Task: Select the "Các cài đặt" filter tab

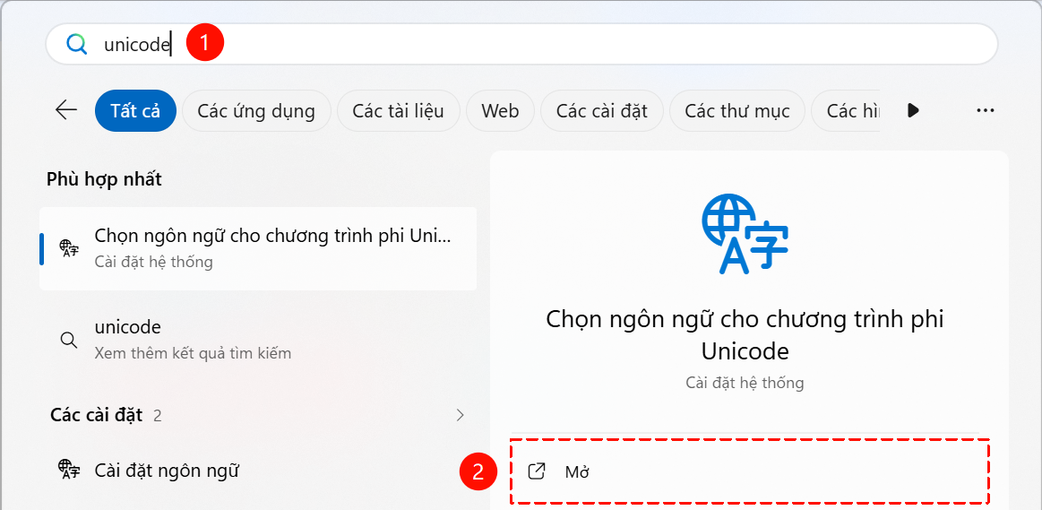Action: click(601, 111)
